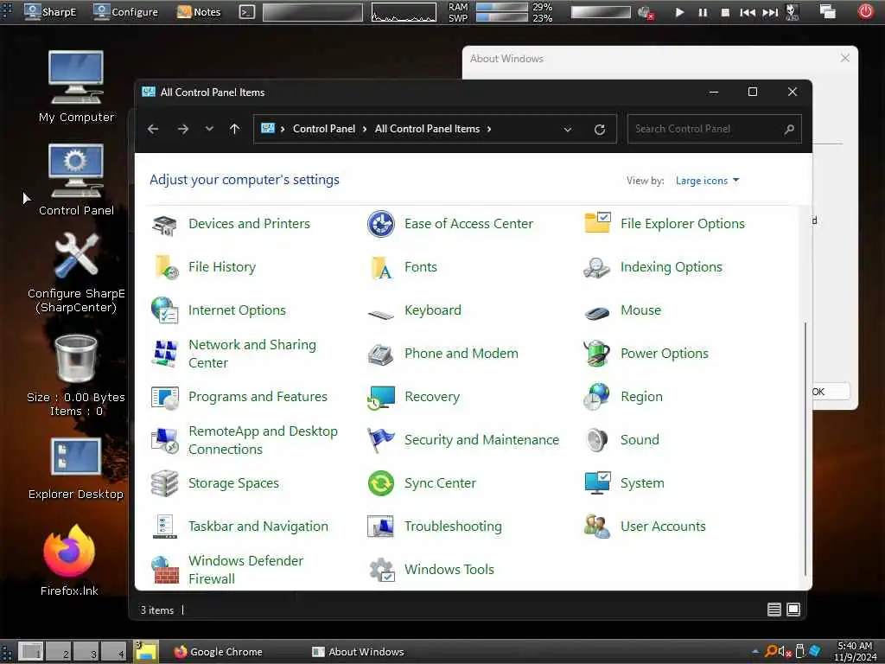Image resolution: width=885 pixels, height=664 pixels.
Task: Click the System link text
Action: click(x=642, y=483)
